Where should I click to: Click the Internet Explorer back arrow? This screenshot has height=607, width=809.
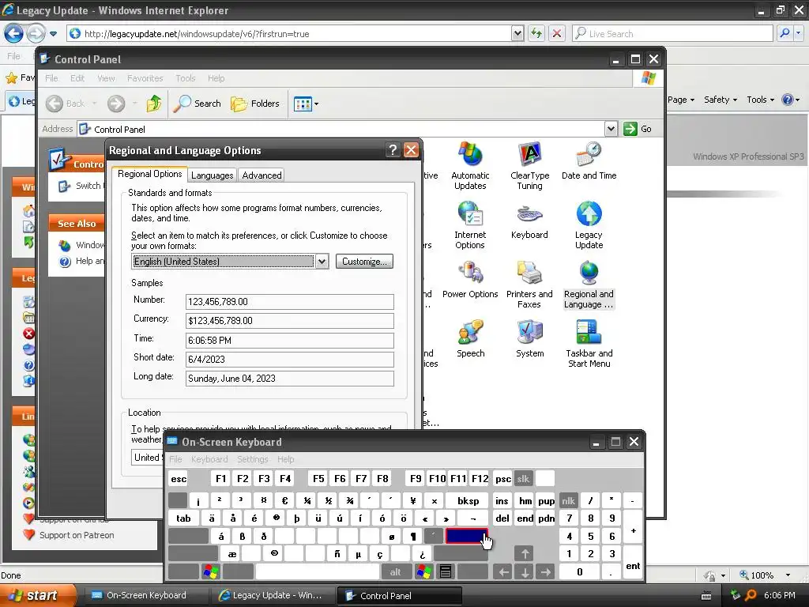pos(13,34)
